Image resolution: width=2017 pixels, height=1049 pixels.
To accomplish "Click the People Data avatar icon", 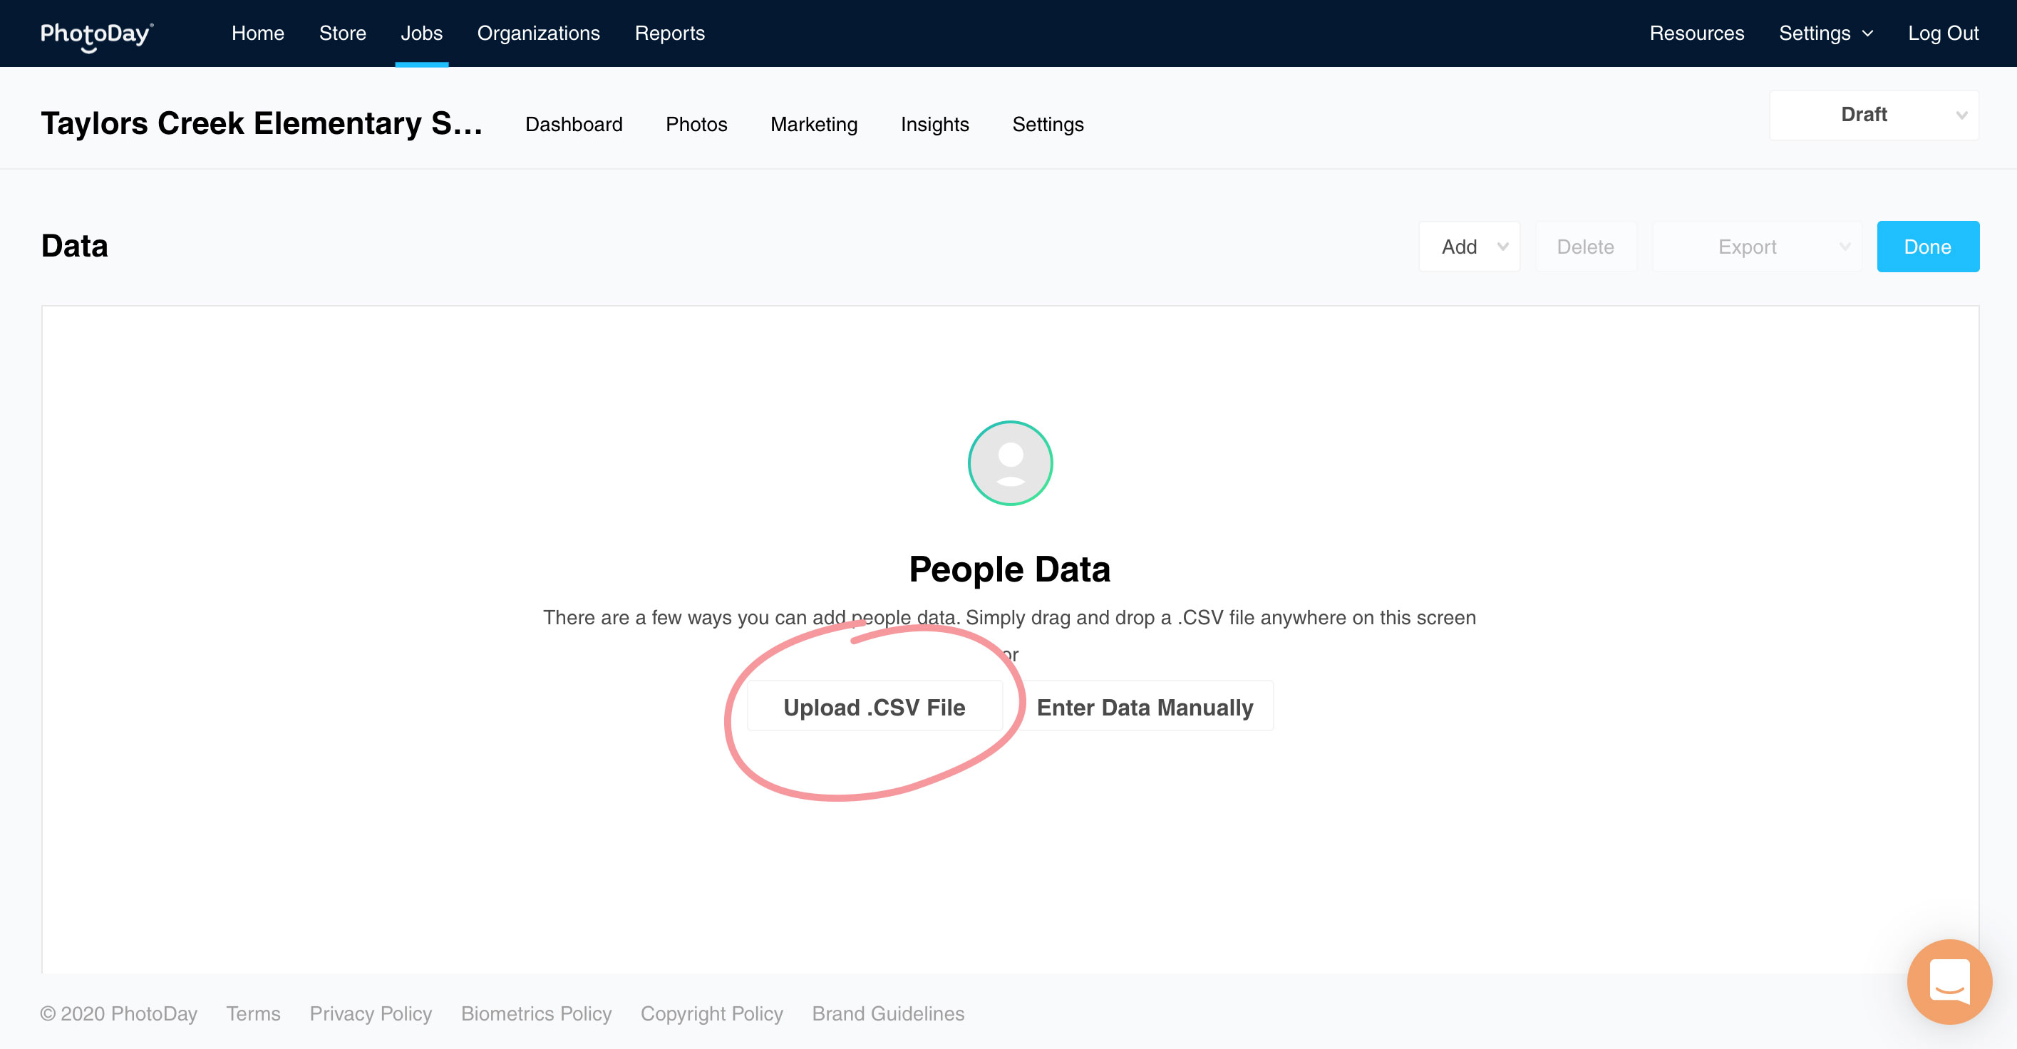I will point(1009,463).
